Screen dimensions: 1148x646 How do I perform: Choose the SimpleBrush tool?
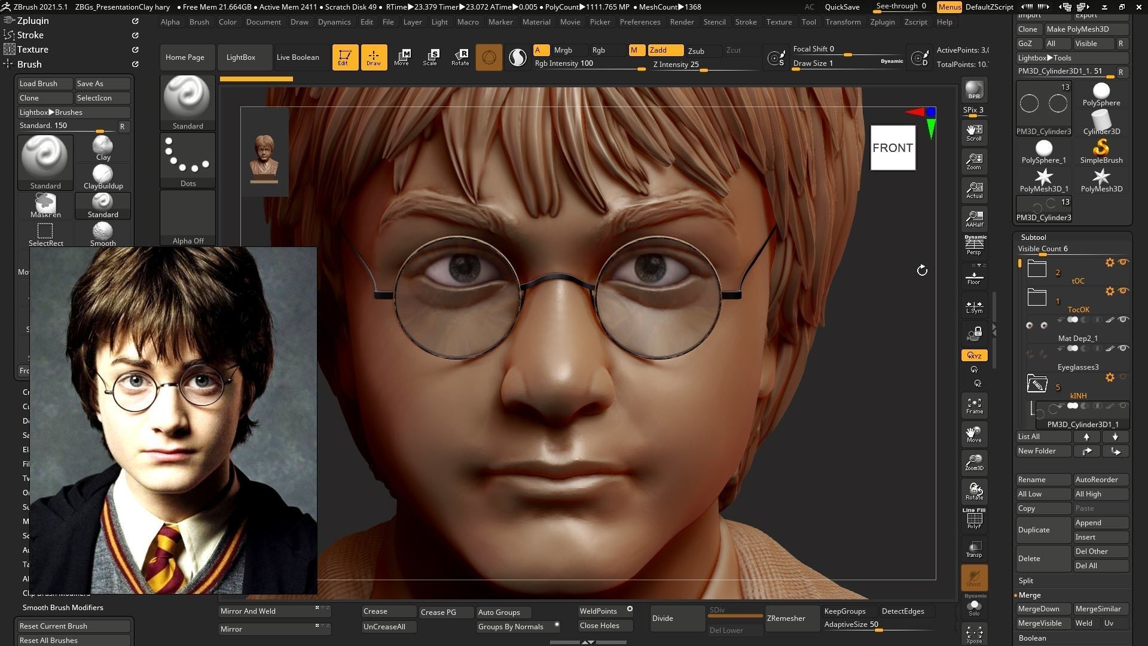(x=1101, y=151)
